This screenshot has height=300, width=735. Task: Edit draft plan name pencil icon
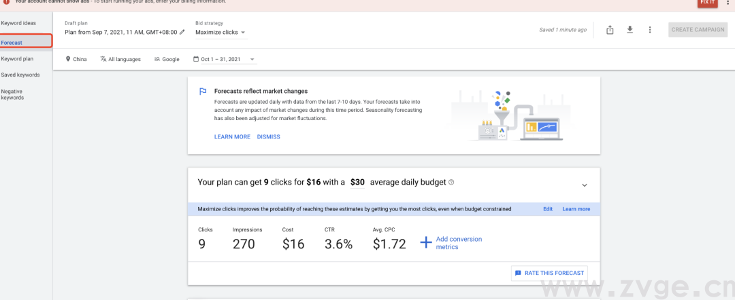pos(182,32)
